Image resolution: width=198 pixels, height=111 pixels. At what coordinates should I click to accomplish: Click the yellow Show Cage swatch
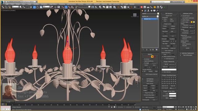(x=192, y=22)
